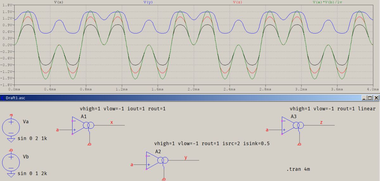The image size is (380, 181).
Task: Select the Va voltage source symbol
Action: pos(11,127)
